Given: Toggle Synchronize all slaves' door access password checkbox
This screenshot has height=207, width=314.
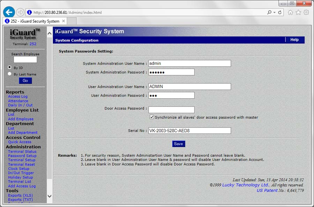Looking at the screenshot, I should click(x=152, y=117).
